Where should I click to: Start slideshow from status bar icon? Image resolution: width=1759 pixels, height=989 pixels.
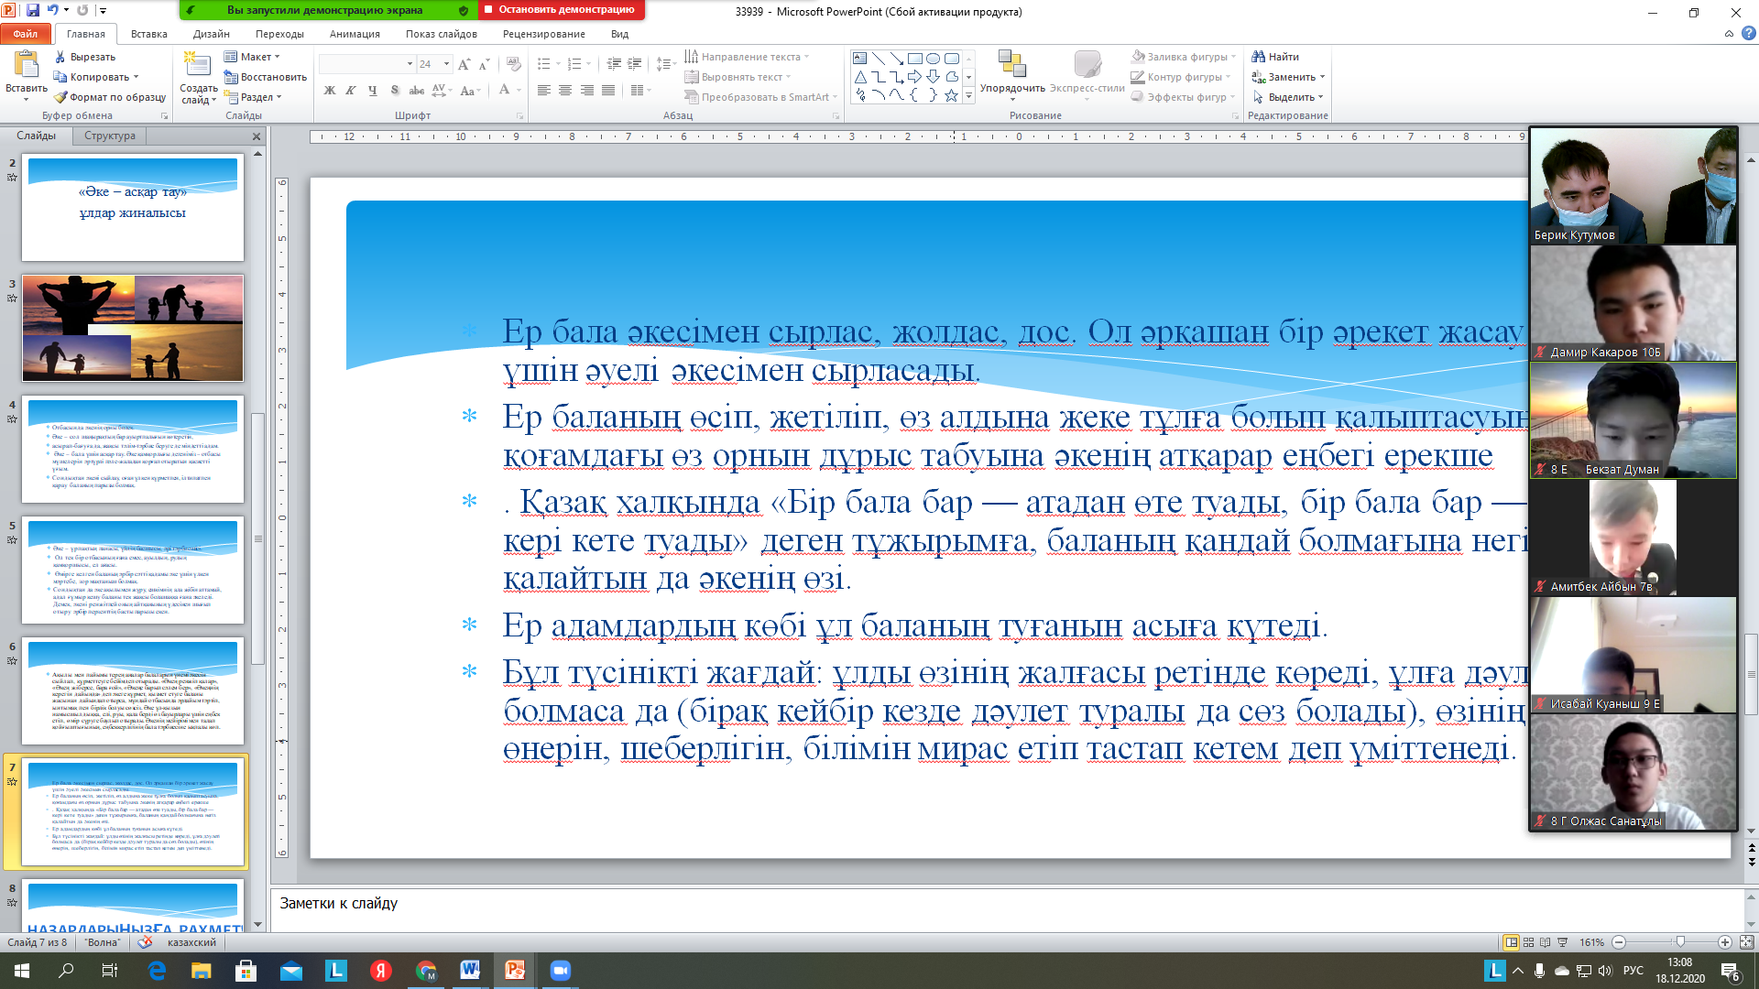point(1563,942)
